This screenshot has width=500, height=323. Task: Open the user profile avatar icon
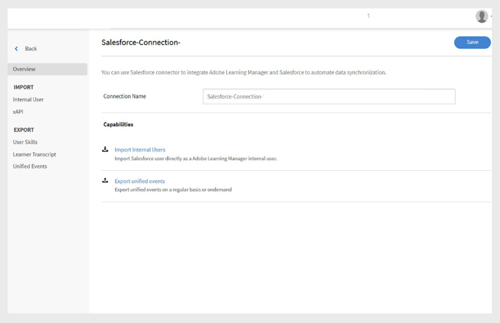(481, 16)
